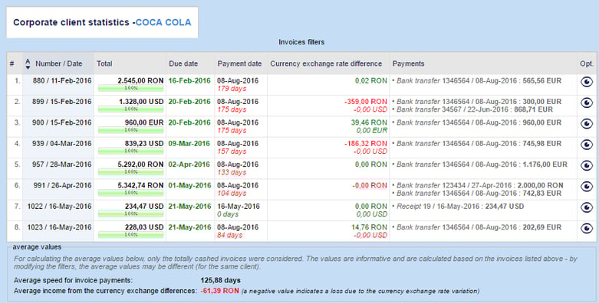Click the Payment date column header

click(239, 64)
